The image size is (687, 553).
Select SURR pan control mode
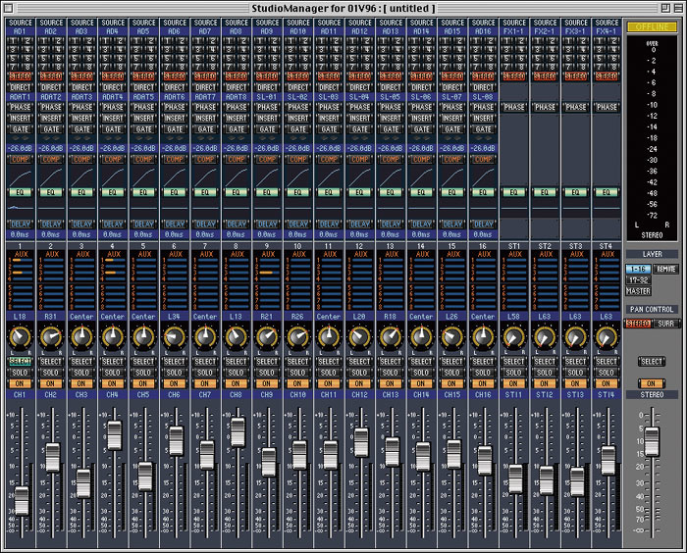[665, 323]
